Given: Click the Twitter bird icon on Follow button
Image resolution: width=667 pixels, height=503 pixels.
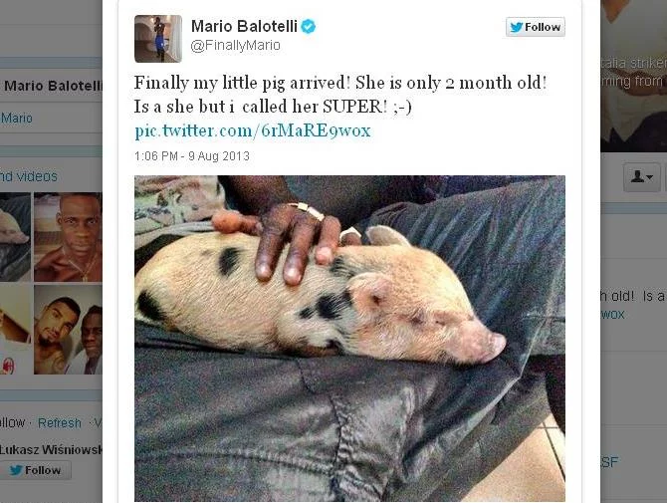Looking at the screenshot, I should pos(516,27).
